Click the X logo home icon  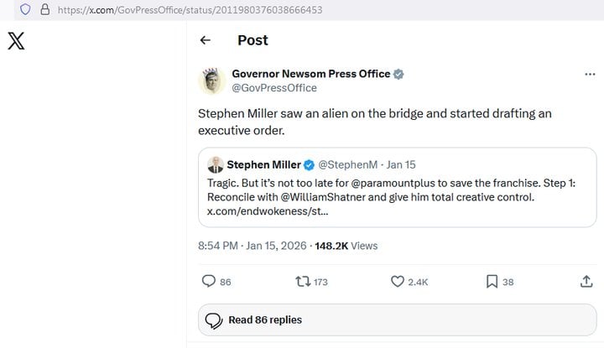(16, 41)
